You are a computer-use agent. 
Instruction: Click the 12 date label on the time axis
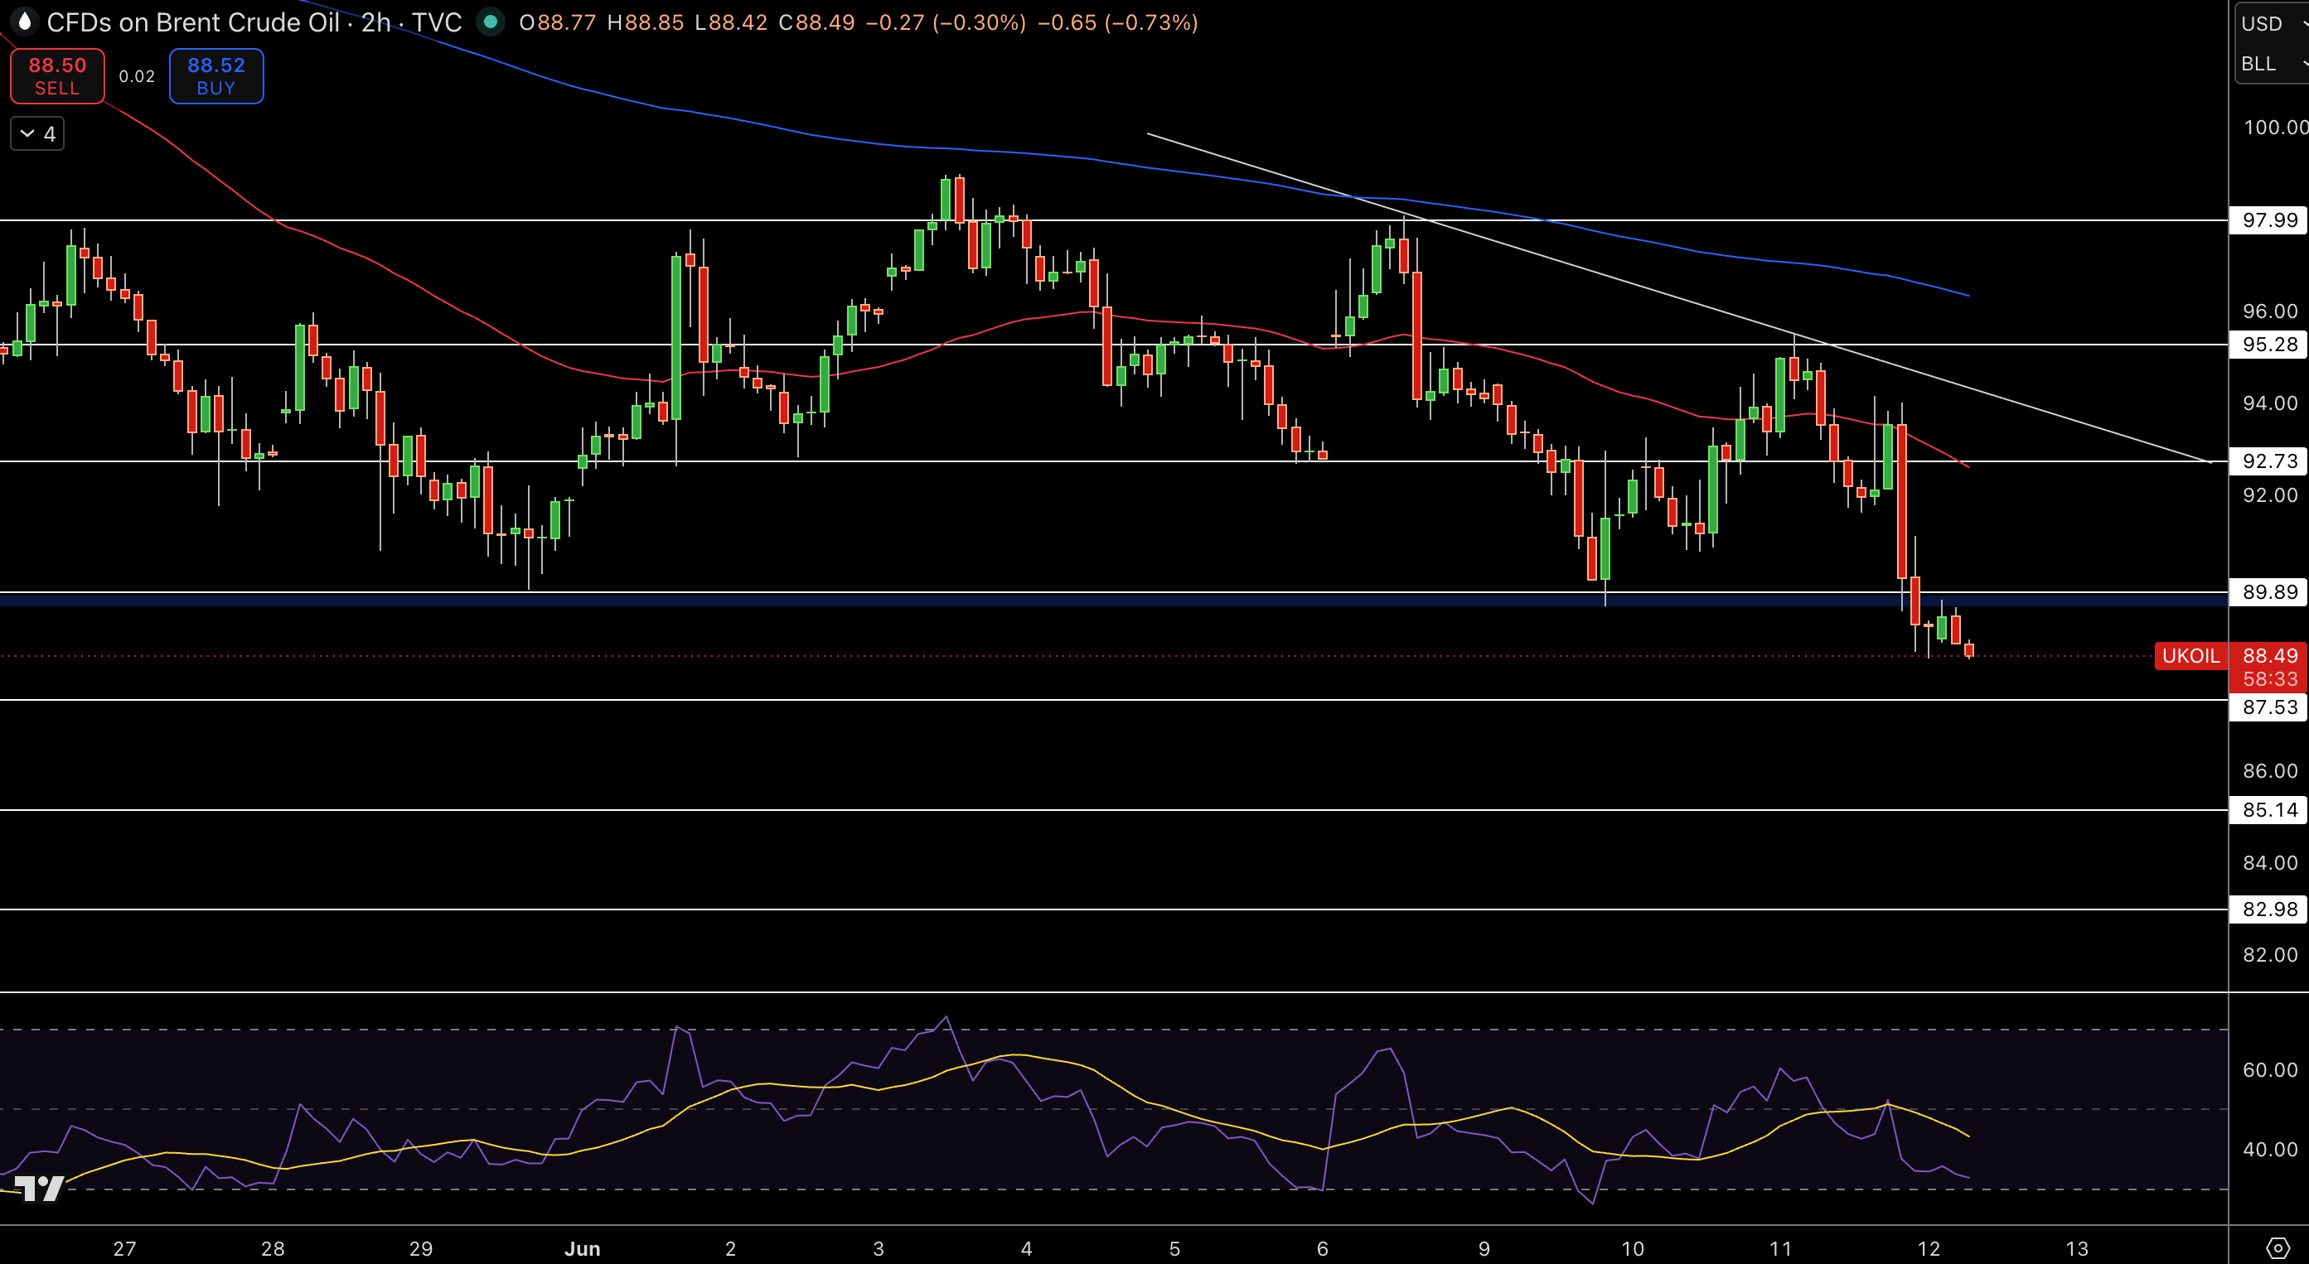pos(1928,1248)
